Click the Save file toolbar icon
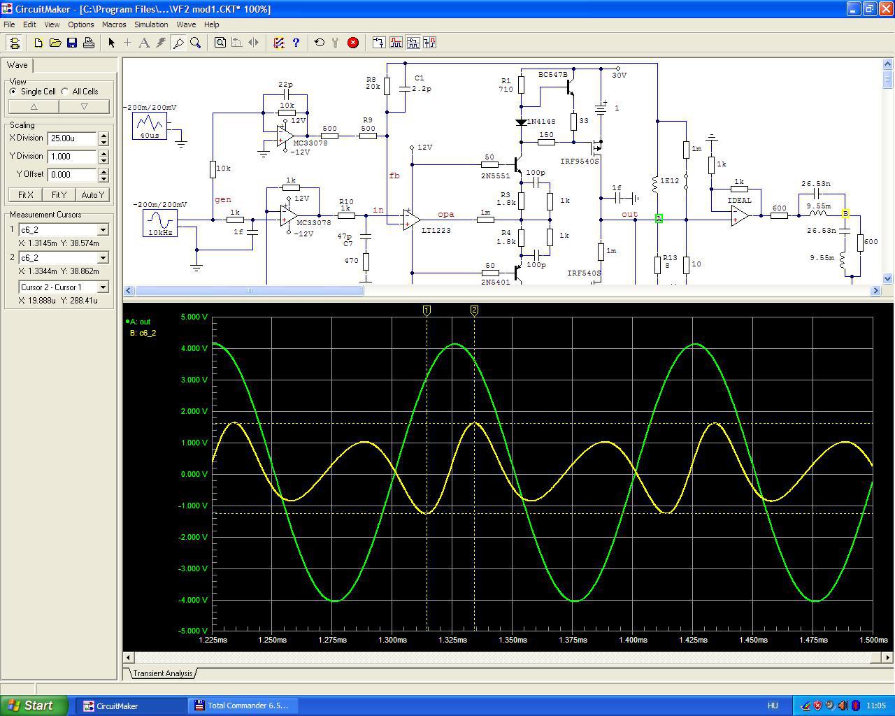 (72, 43)
